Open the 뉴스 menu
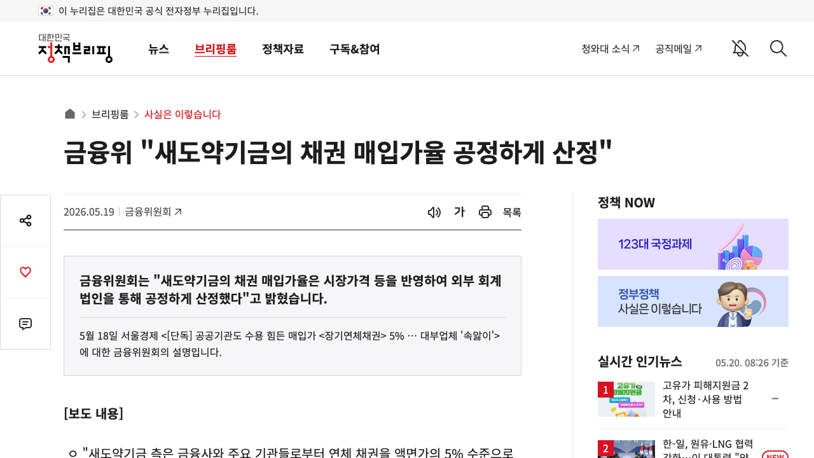This screenshot has height=458, width=814. (158, 49)
